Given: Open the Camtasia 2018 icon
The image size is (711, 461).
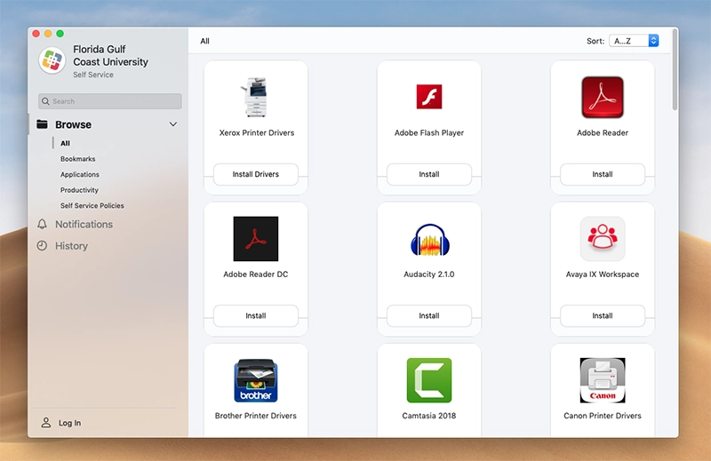Looking at the screenshot, I should [x=429, y=380].
